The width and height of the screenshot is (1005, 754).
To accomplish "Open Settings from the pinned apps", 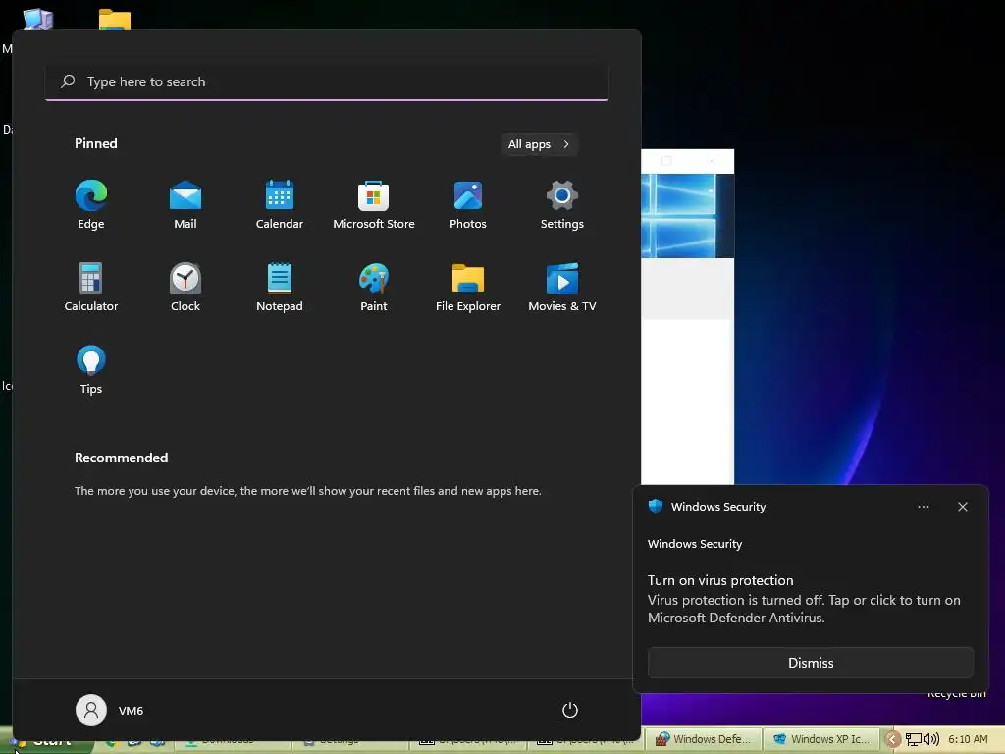I will (562, 205).
